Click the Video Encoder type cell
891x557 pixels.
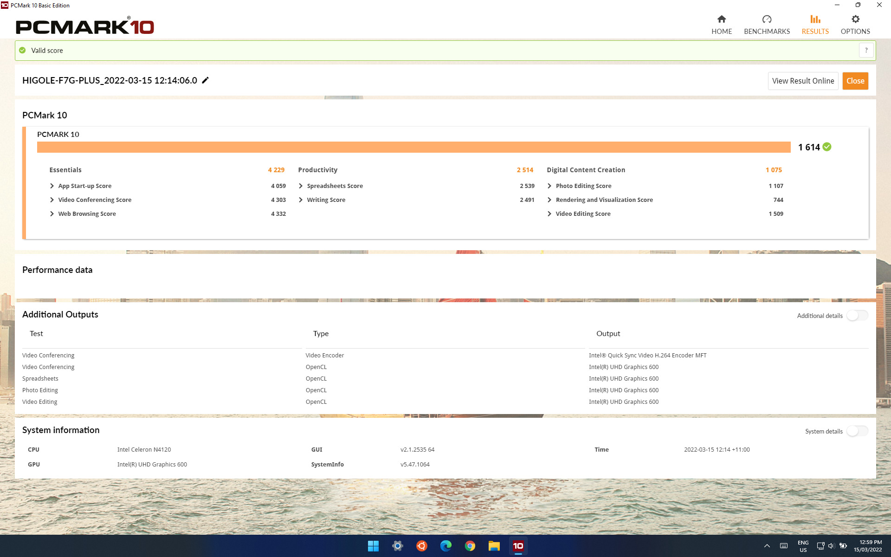point(324,355)
